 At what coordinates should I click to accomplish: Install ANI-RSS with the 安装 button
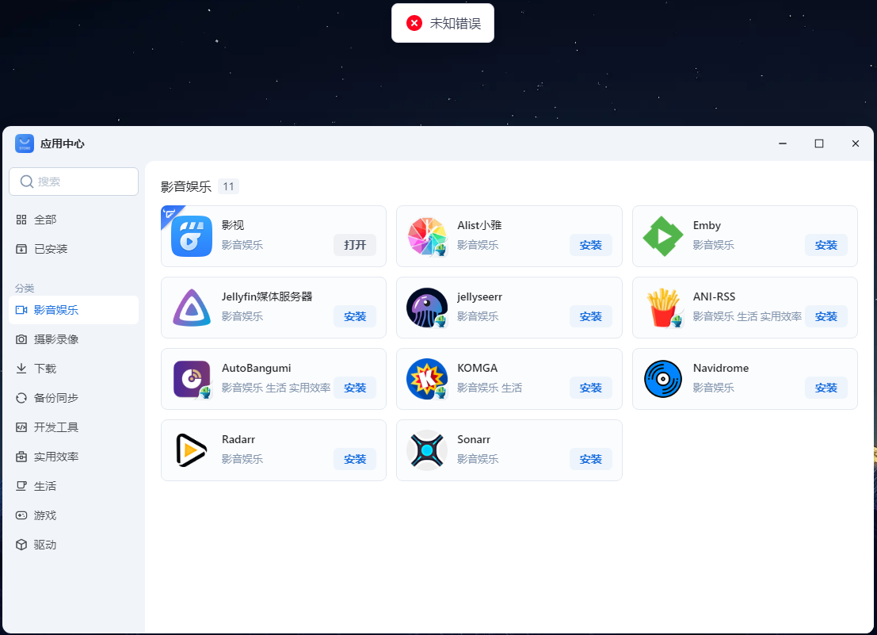[x=826, y=316]
